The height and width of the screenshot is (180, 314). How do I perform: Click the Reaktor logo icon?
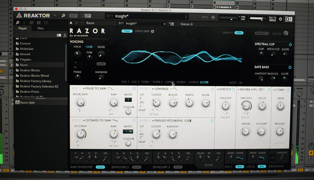(x=19, y=15)
